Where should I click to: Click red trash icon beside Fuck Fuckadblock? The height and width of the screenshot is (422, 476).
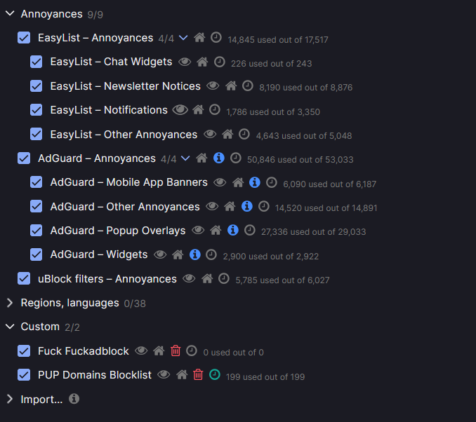point(176,350)
